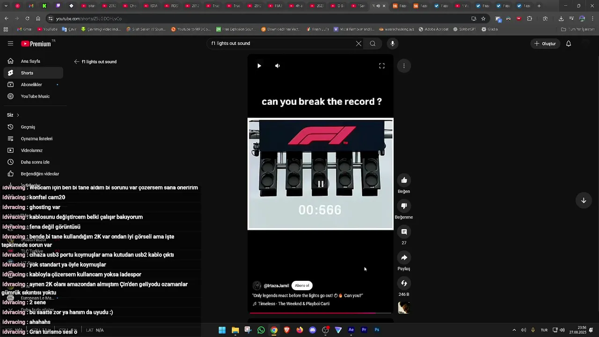Bookmark this page with the star icon

[483, 19]
